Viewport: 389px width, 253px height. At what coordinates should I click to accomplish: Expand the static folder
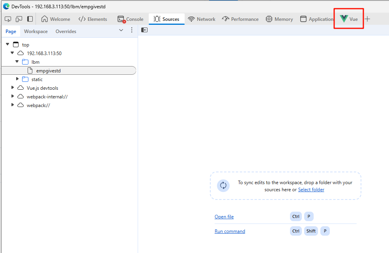[x=17, y=79]
